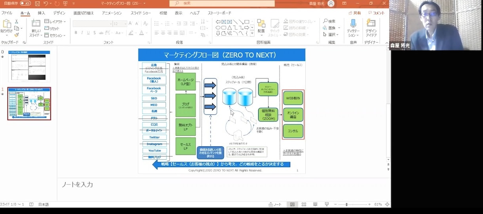Click the ribbon display options icon
The image size is (483, 214).
344,3
